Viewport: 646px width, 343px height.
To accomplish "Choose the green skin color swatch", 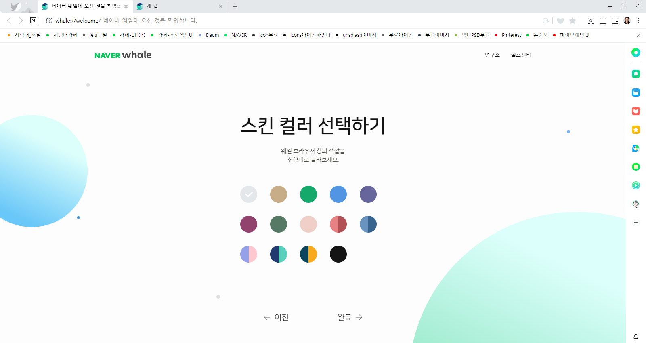I will [308, 194].
